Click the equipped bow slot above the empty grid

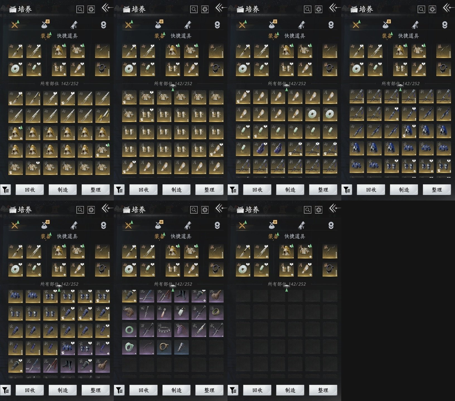[x=330, y=251]
